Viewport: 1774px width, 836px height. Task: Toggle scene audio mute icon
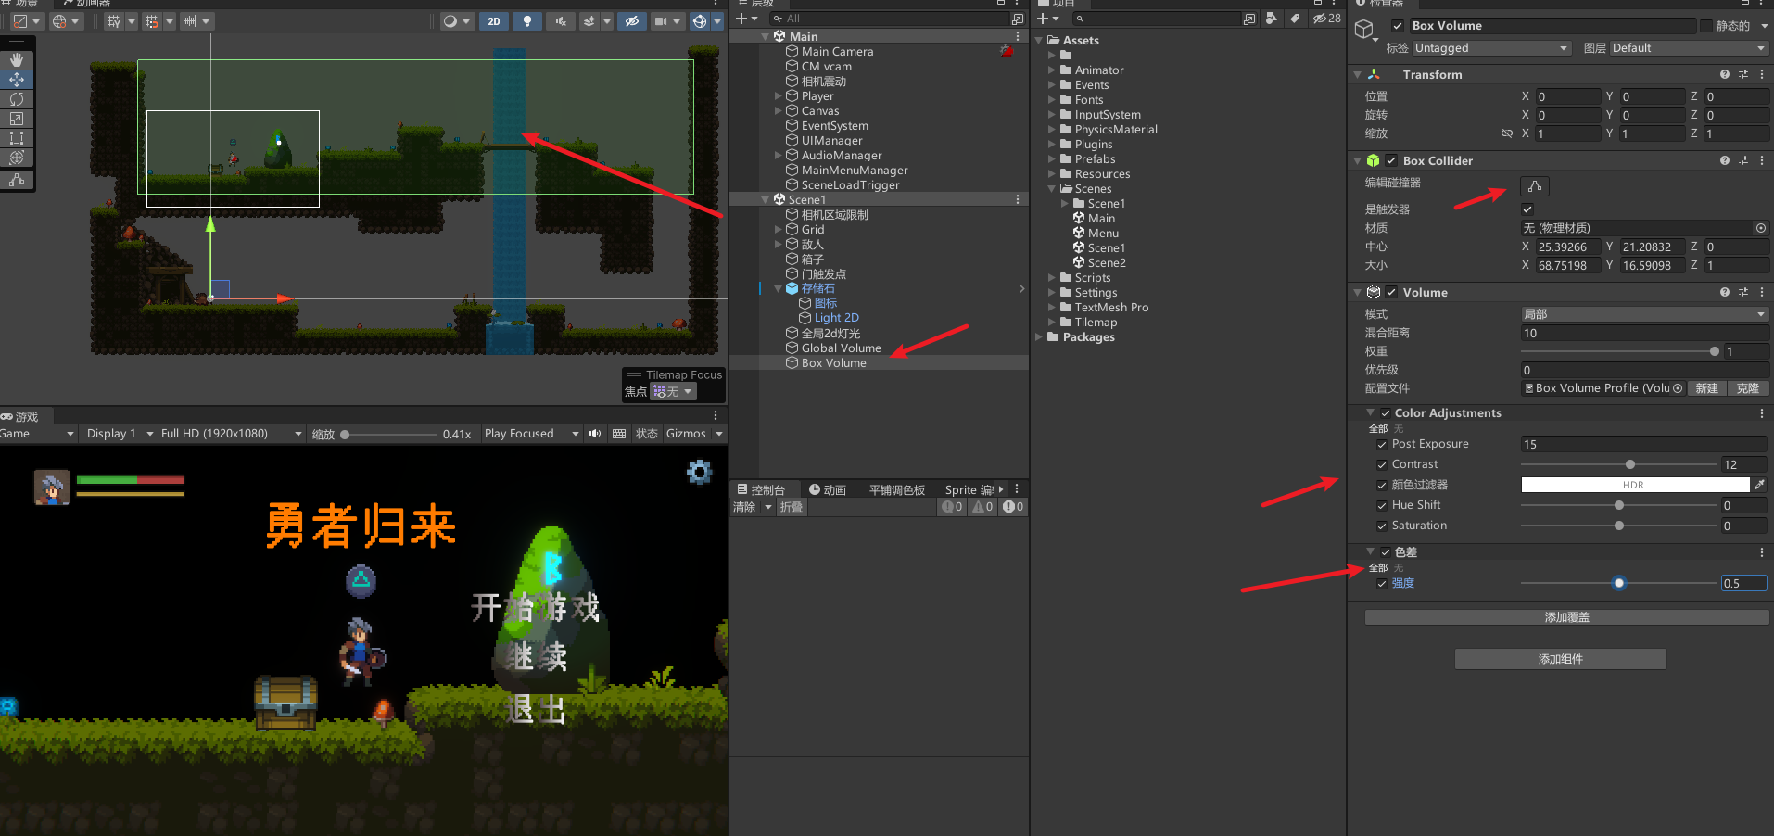[561, 21]
